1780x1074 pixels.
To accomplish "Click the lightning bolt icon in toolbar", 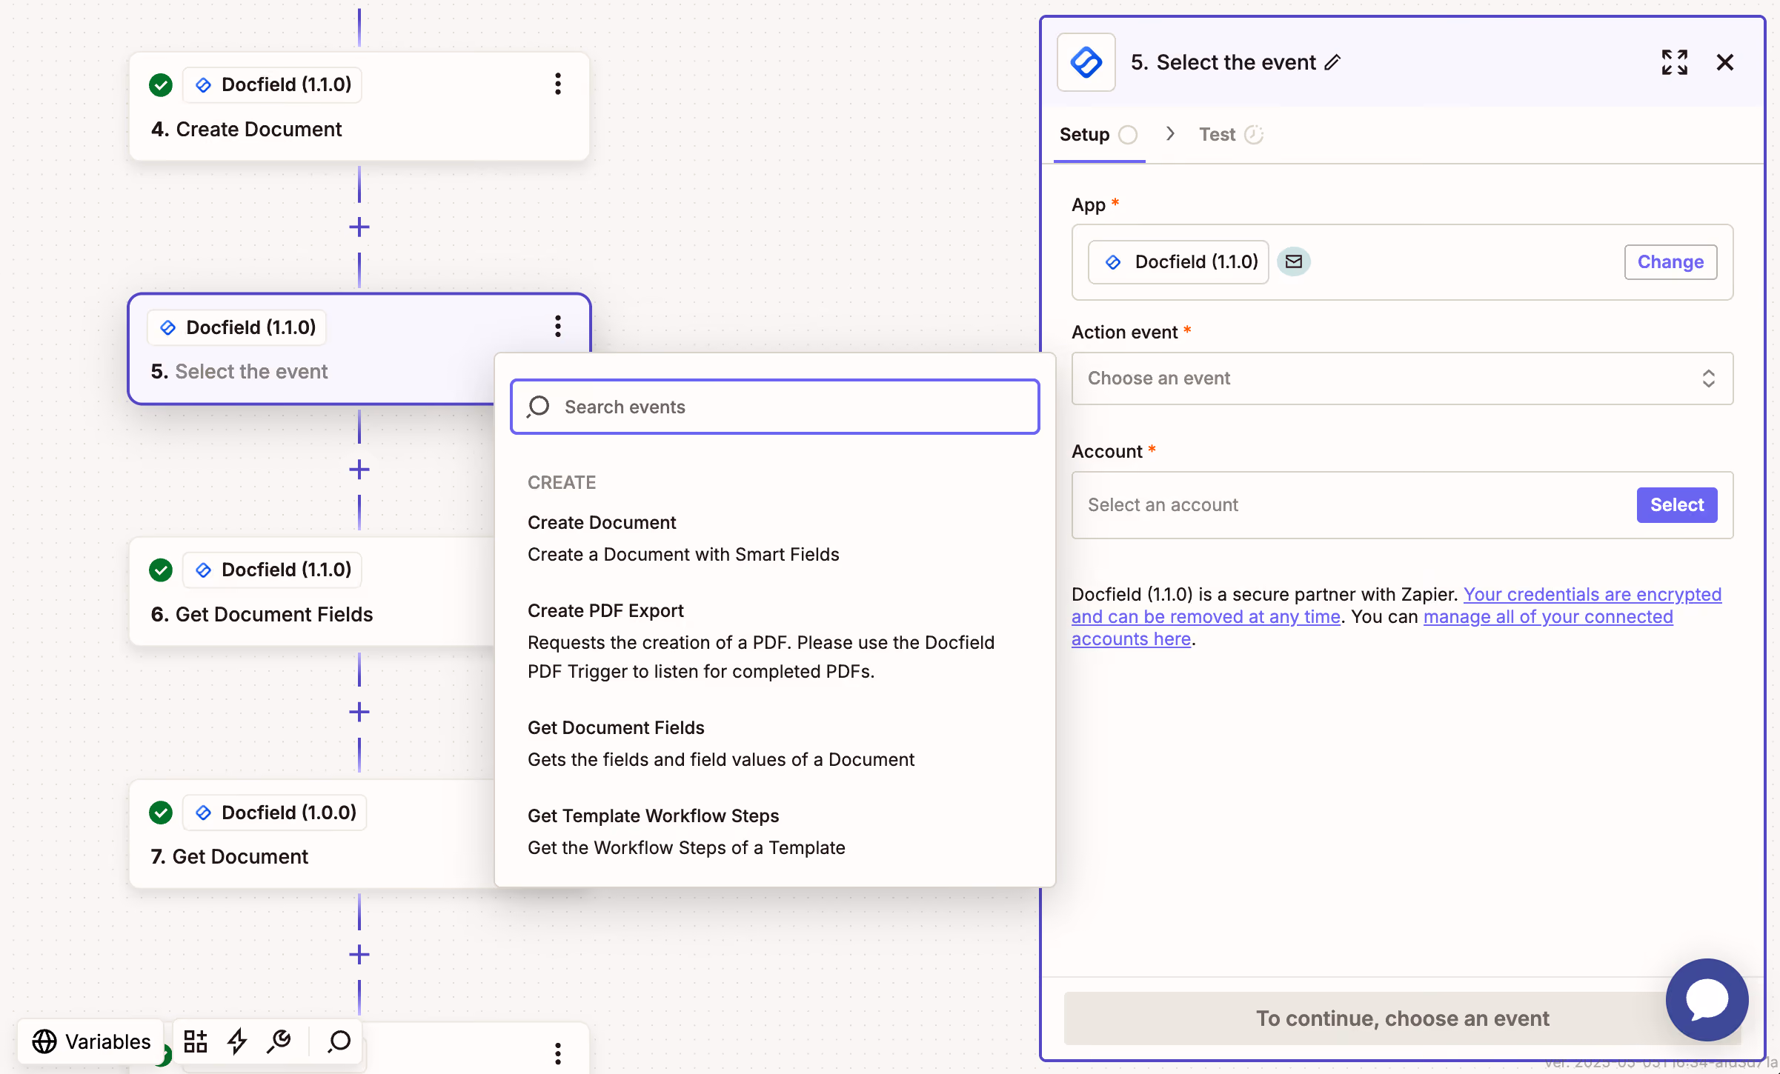I will pyautogui.click(x=237, y=1041).
